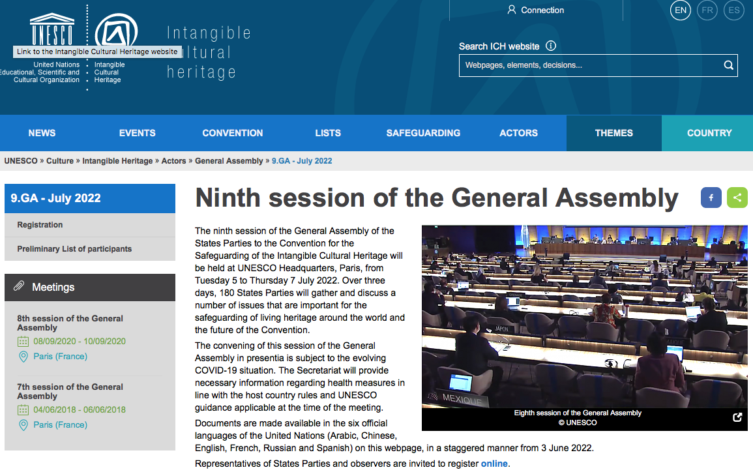Click Paris (France) under 7th session
This screenshot has width=753, height=472.
[61, 425]
